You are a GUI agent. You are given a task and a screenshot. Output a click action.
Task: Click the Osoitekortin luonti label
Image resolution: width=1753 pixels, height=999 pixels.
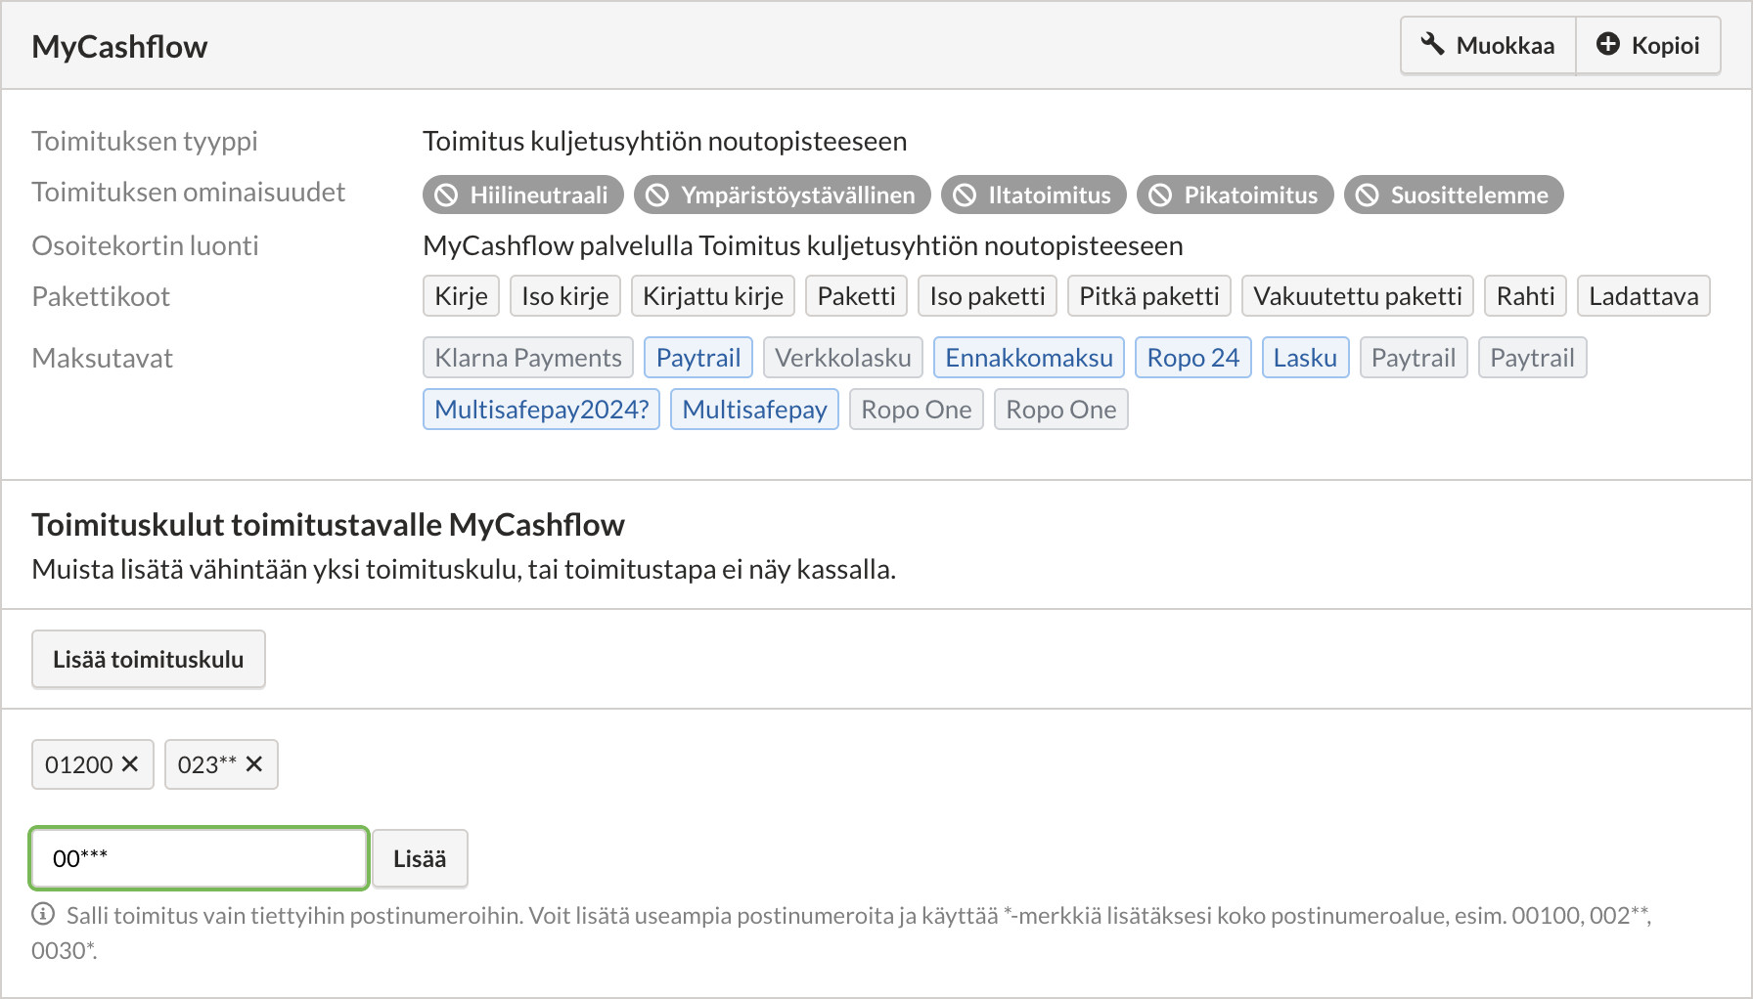click(x=145, y=245)
